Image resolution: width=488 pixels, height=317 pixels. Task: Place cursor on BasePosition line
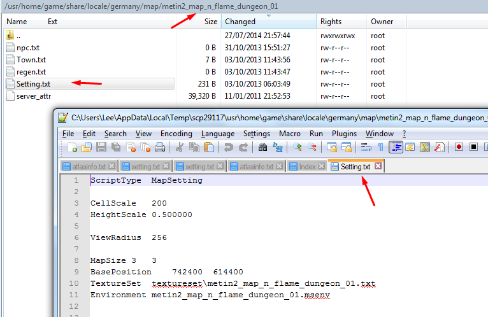(166, 272)
